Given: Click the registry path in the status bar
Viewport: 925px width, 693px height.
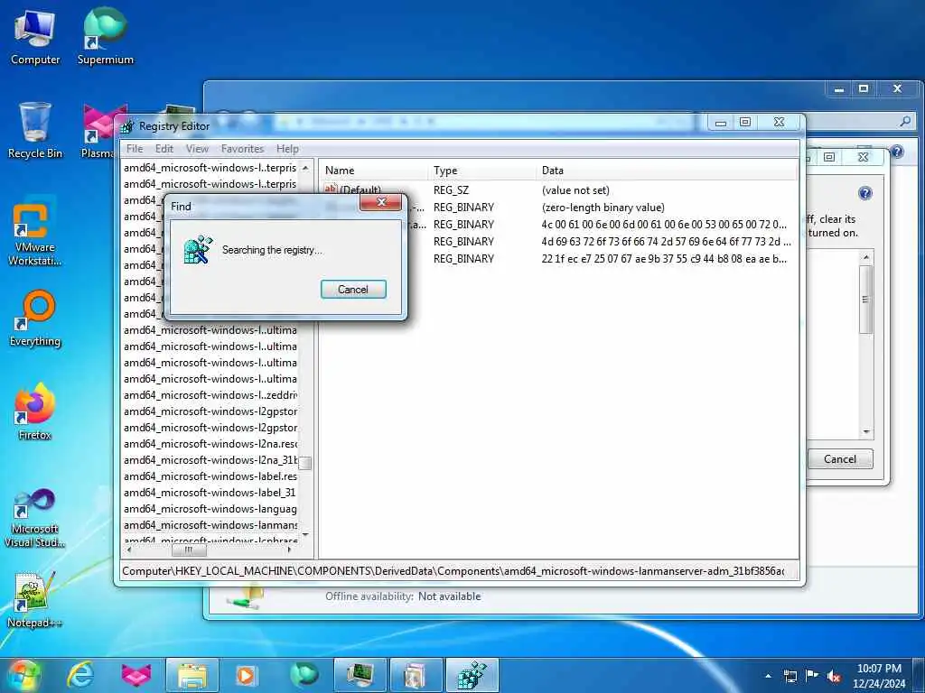Looking at the screenshot, I should pos(453,571).
